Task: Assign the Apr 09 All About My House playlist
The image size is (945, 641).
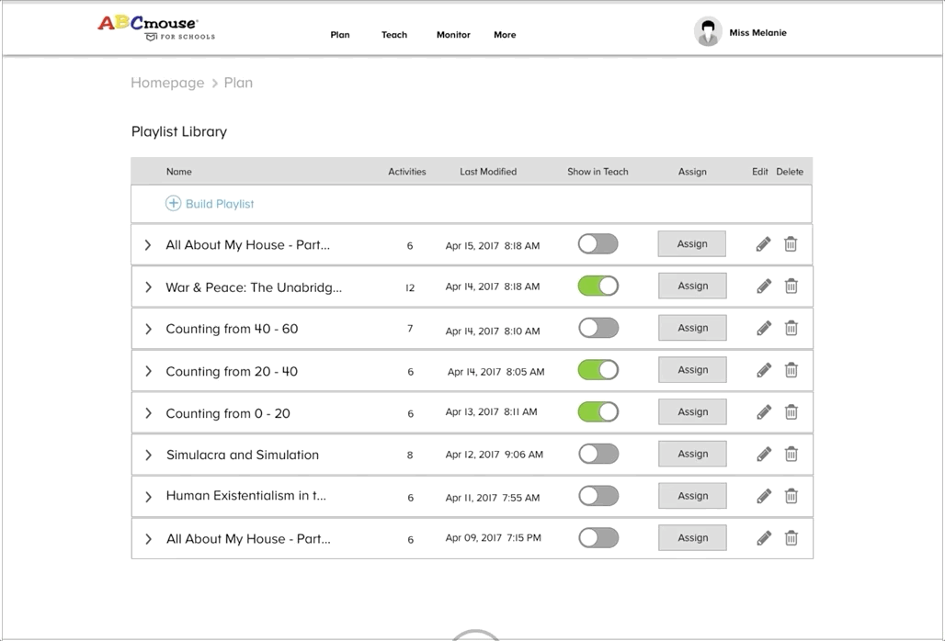Action: [692, 537]
